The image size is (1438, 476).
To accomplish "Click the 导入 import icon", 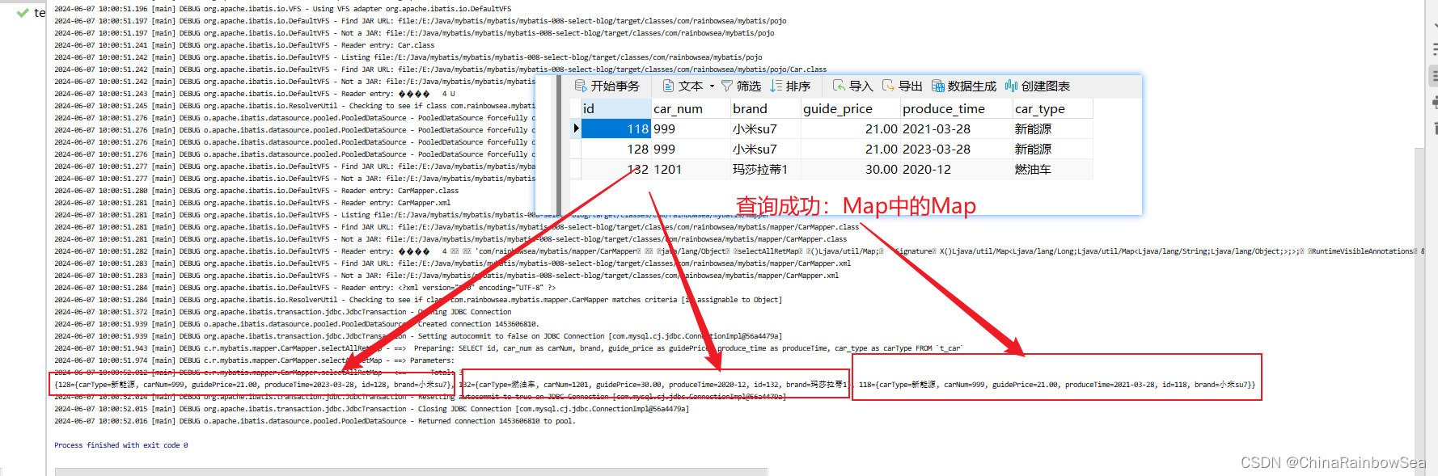I will (x=840, y=86).
